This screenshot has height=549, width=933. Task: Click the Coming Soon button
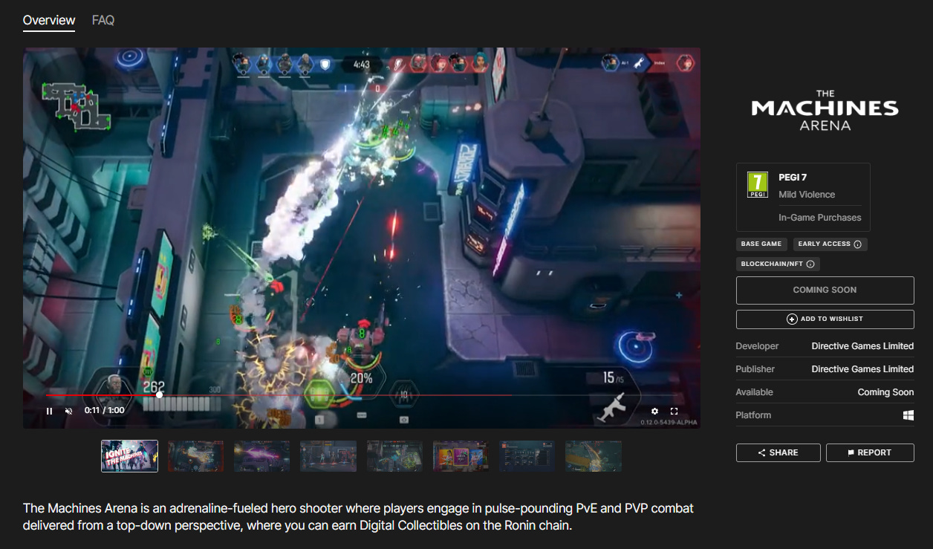(825, 290)
